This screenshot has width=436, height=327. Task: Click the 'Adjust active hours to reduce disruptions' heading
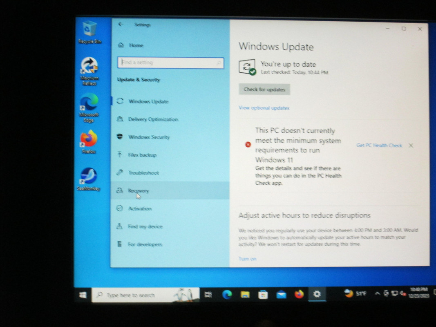point(304,215)
